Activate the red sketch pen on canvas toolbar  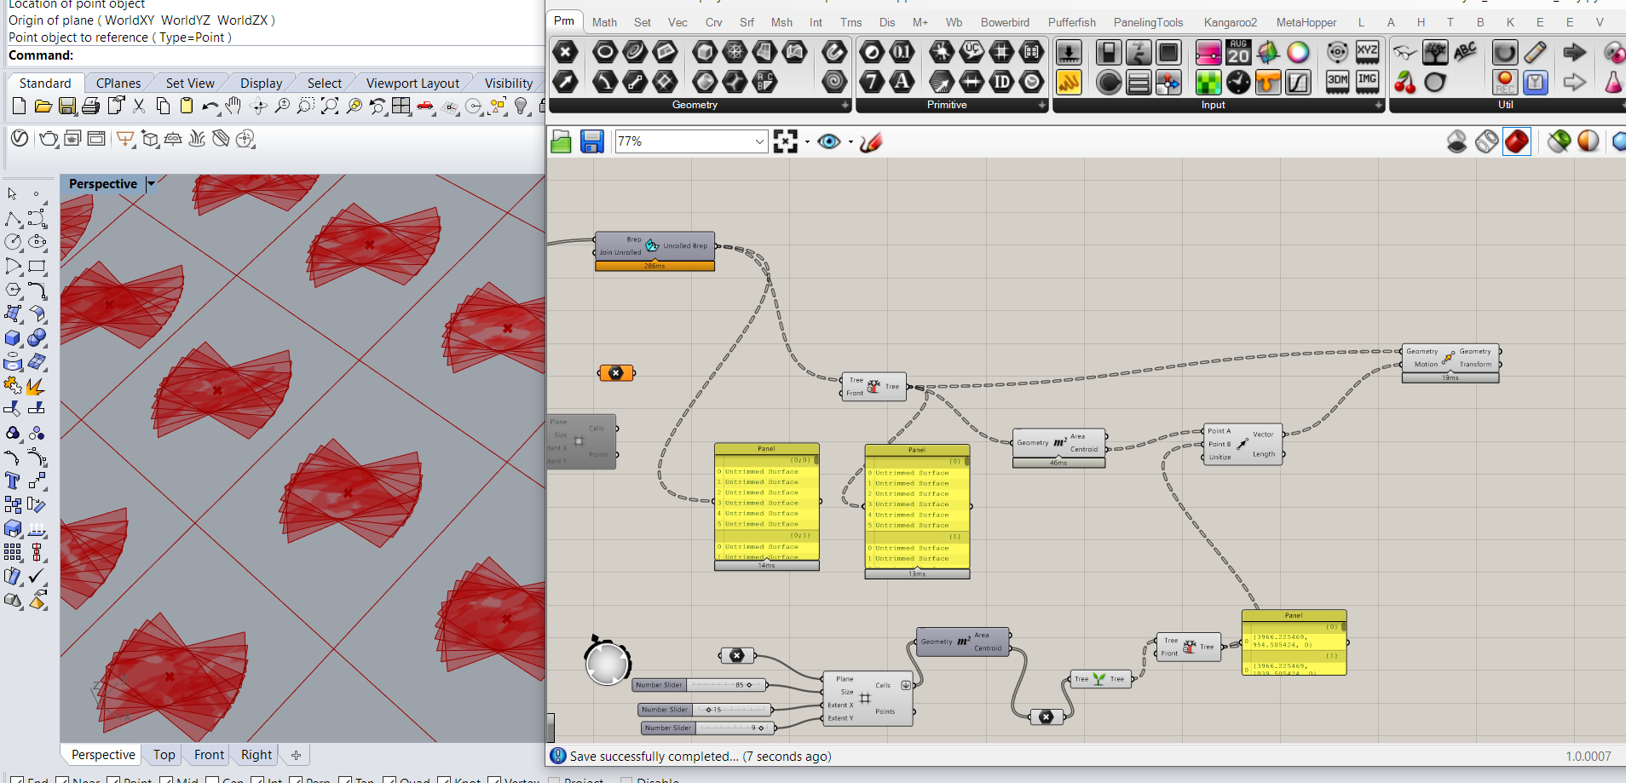tap(870, 141)
